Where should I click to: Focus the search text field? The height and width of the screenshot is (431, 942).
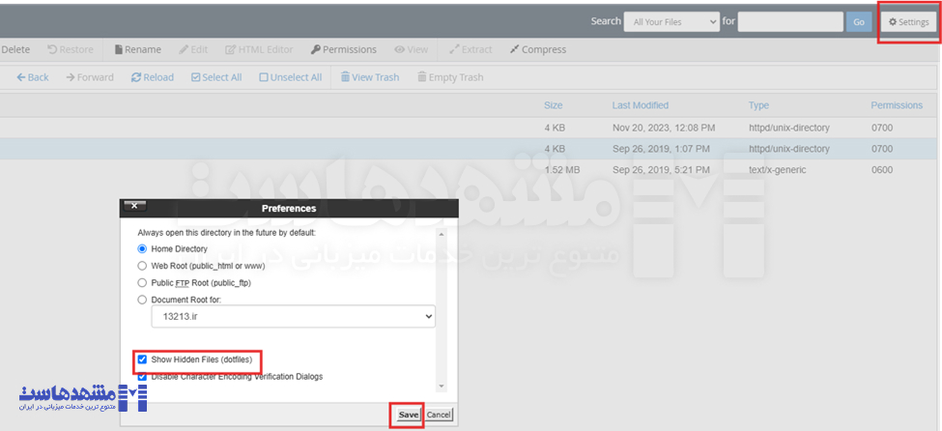790,21
